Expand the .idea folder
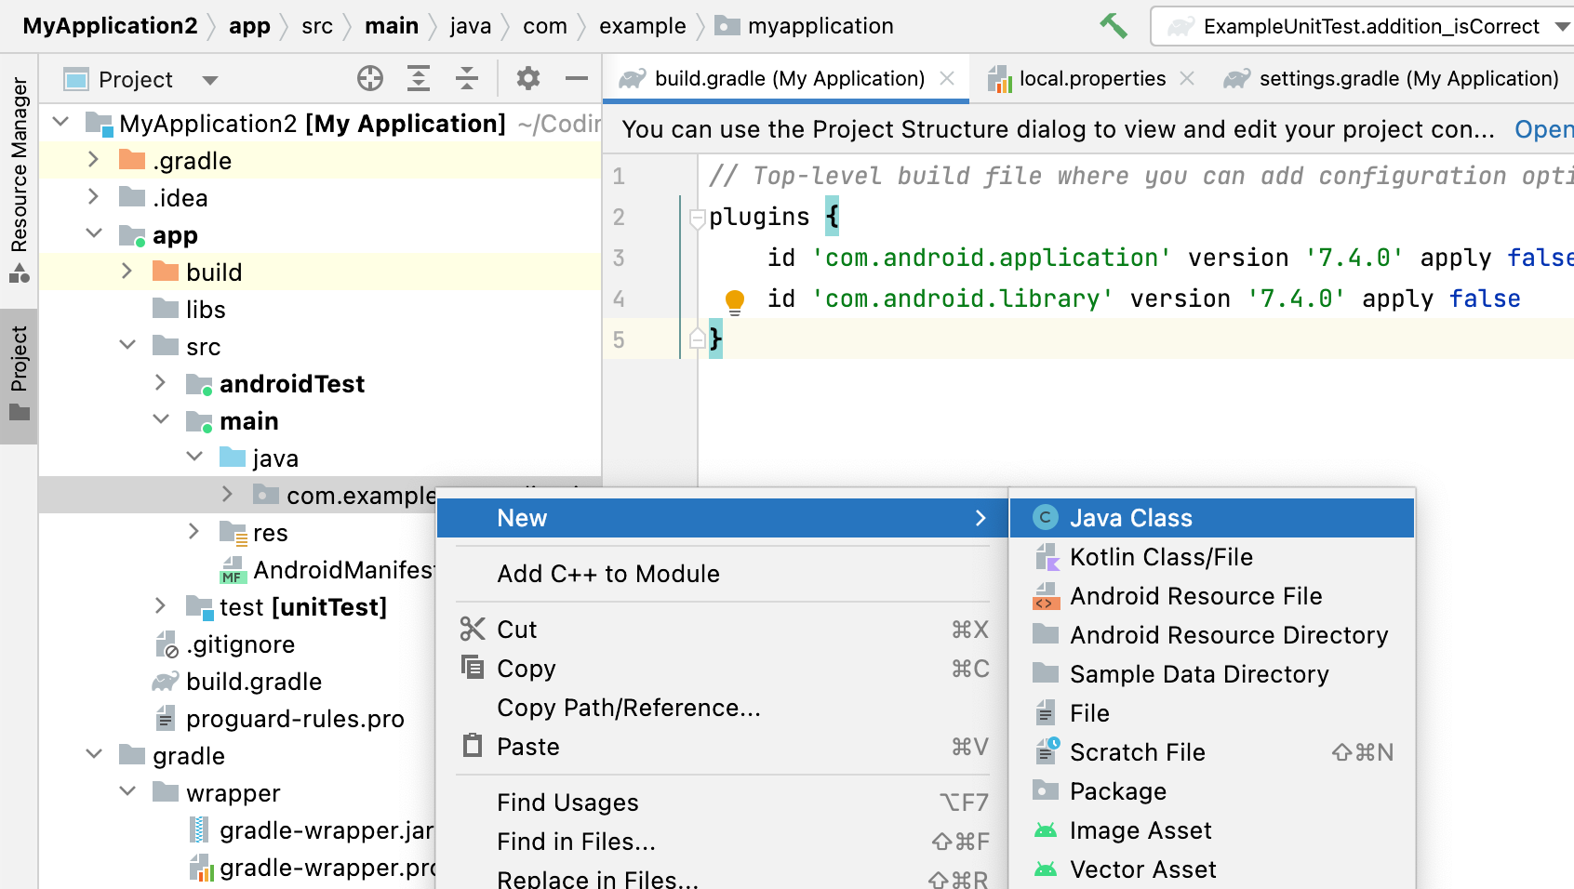The image size is (1574, 889). pyautogui.click(x=93, y=196)
